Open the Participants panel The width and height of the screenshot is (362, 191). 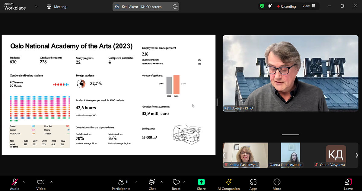click(121, 184)
